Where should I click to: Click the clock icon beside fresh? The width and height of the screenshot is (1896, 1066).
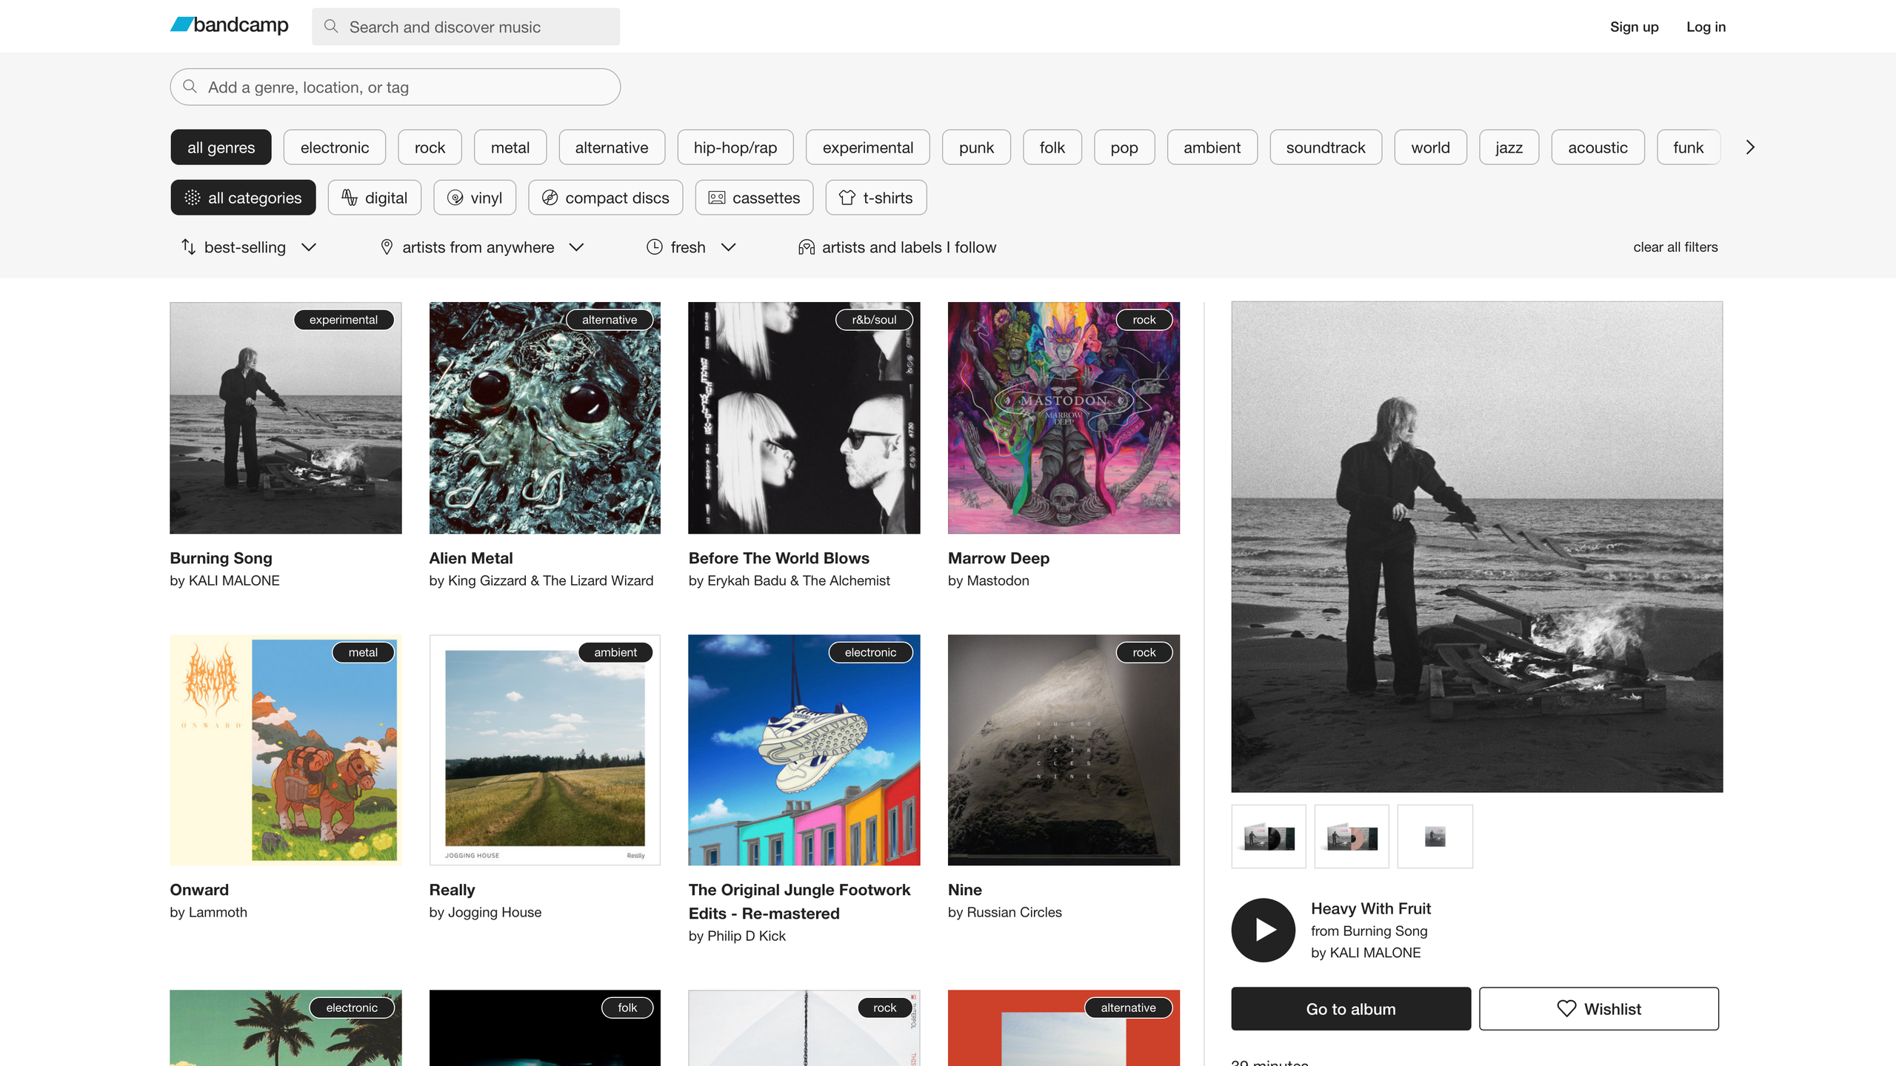[655, 247]
